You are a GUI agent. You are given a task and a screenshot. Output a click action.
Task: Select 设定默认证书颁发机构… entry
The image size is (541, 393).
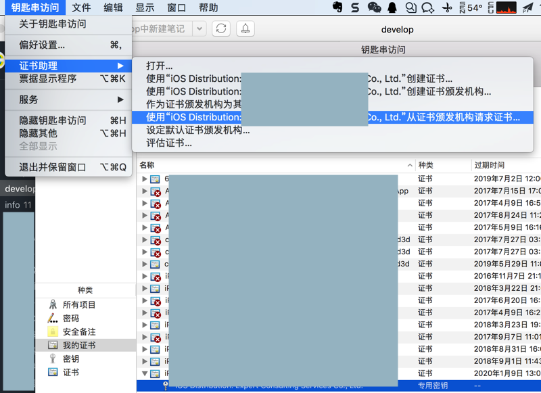coord(333,130)
